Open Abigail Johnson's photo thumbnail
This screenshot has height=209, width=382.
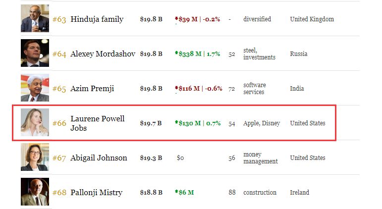tap(35, 157)
